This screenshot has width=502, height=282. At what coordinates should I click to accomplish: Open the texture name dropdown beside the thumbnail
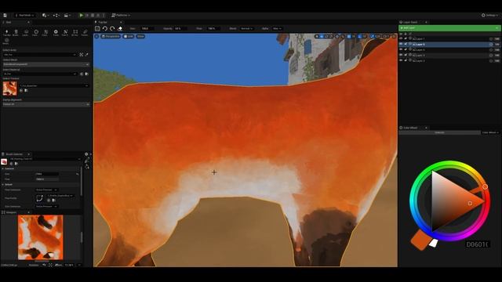pyautogui.click(x=54, y=85)
